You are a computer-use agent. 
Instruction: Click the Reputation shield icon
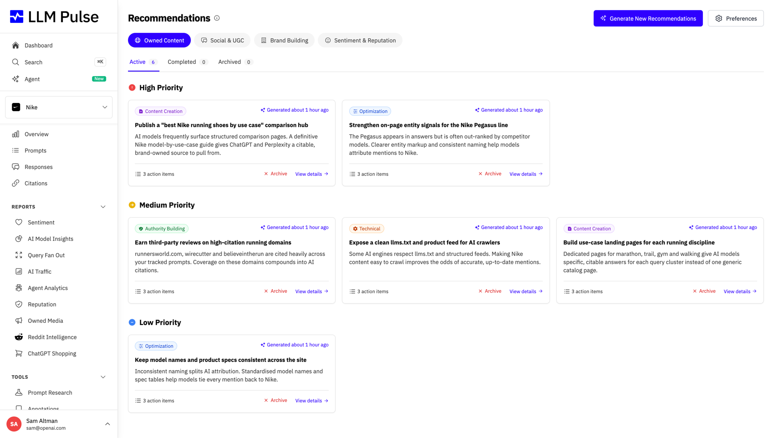pos(19,305)
